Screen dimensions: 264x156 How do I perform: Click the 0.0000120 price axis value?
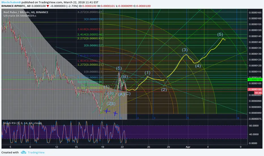(x=255, y=66)
